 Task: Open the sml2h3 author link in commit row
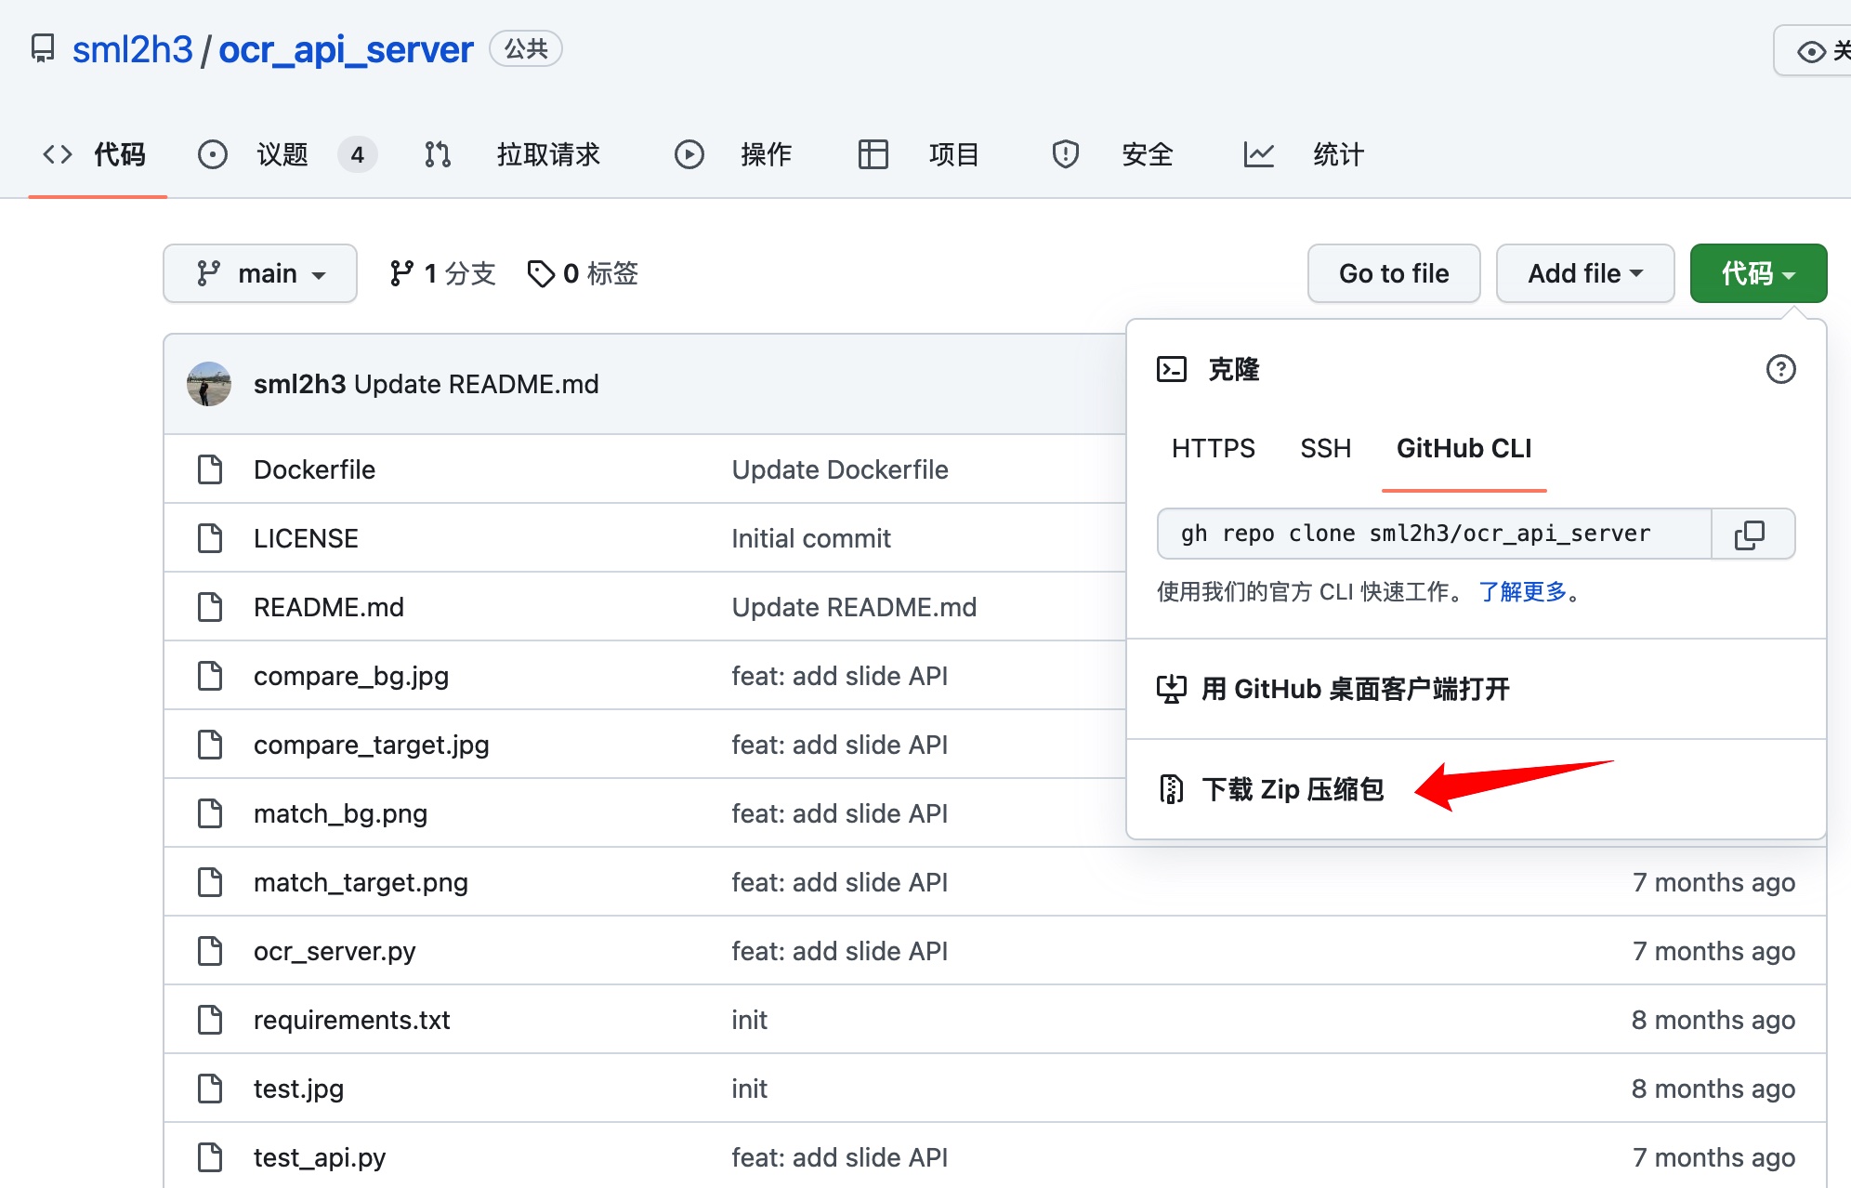pos(299,384)
